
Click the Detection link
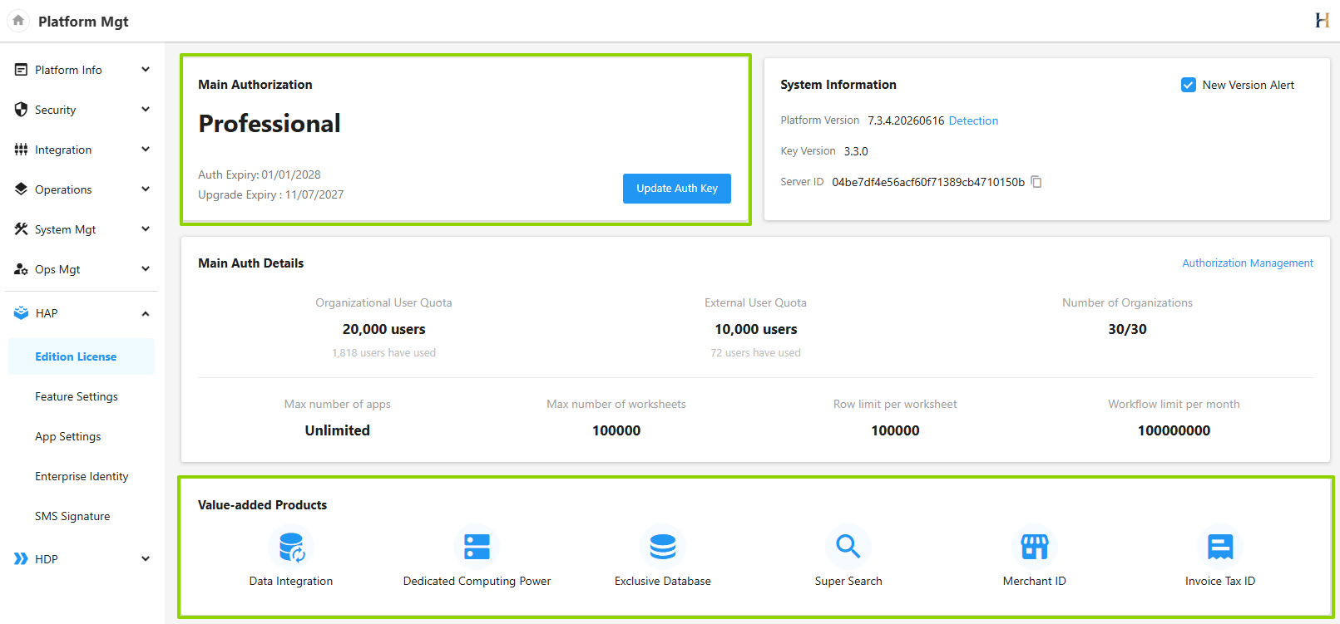point(973,120)
